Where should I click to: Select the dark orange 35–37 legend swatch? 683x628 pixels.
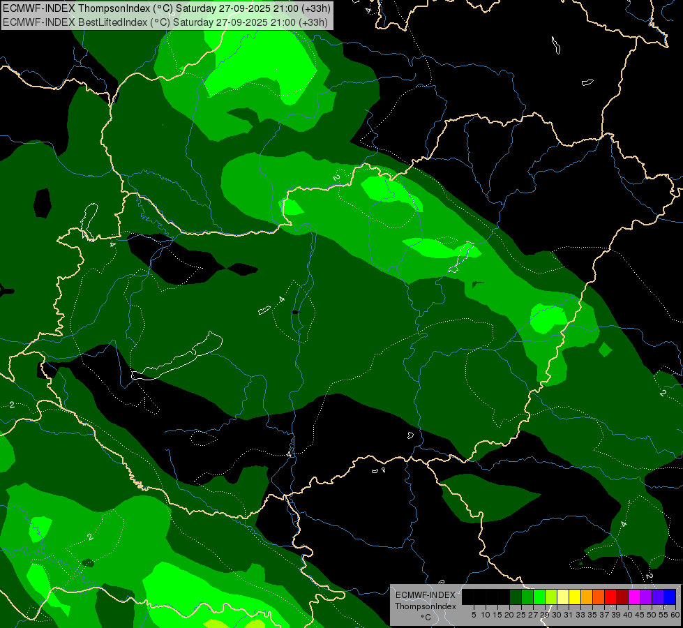click(x=599, y=597)
